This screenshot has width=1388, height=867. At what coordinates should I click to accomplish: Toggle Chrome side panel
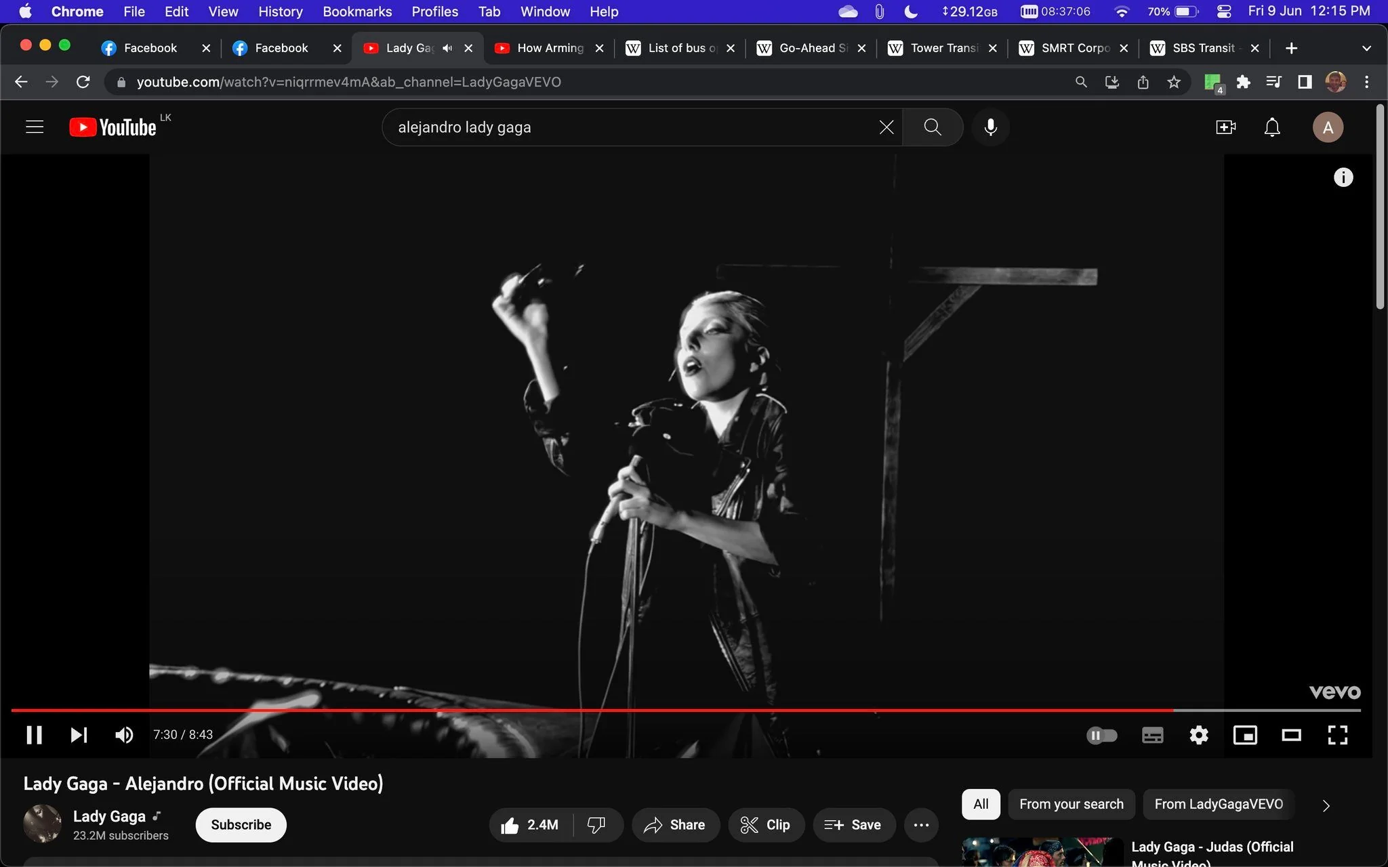(x=1304, y=82)
